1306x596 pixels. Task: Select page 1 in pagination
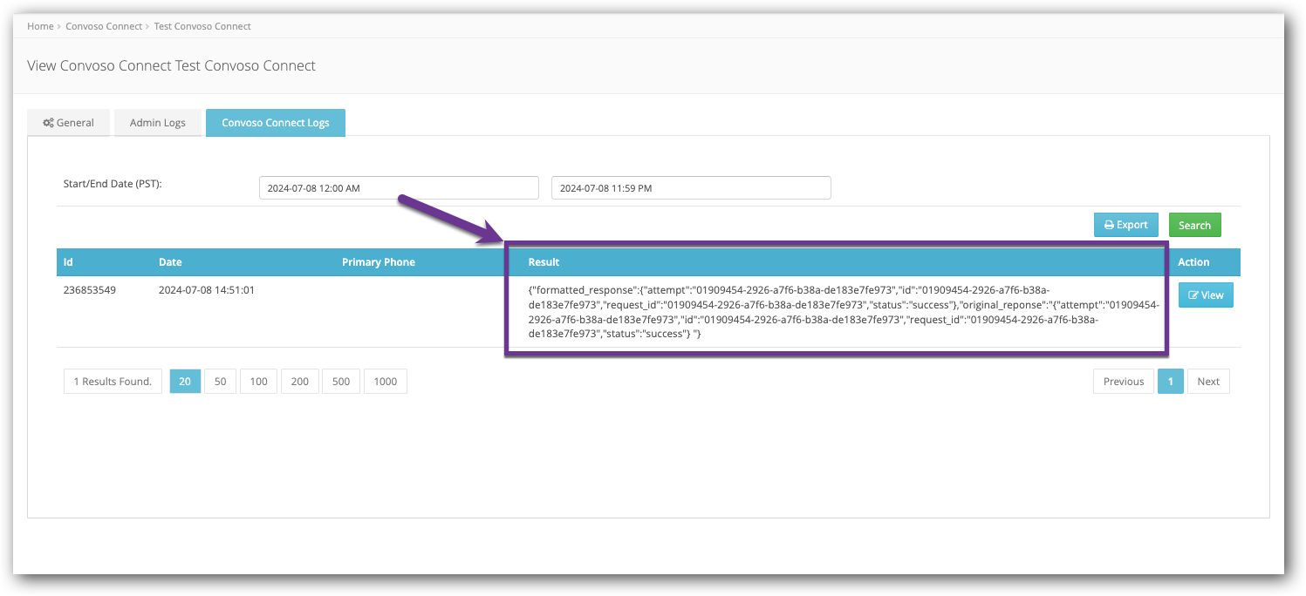[1171, 382]
